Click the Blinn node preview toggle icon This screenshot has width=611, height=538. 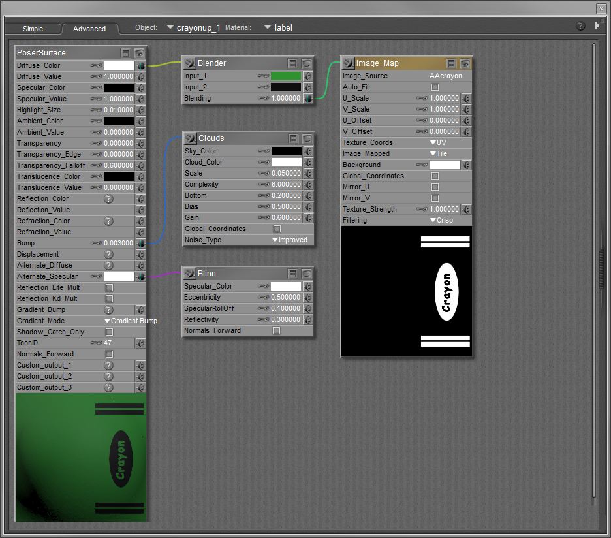(x=306, y=274)
